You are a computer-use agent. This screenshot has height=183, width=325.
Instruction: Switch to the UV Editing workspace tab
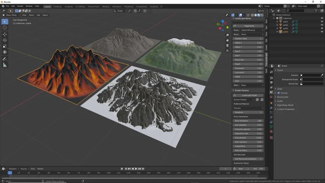[x=80, y=7]
